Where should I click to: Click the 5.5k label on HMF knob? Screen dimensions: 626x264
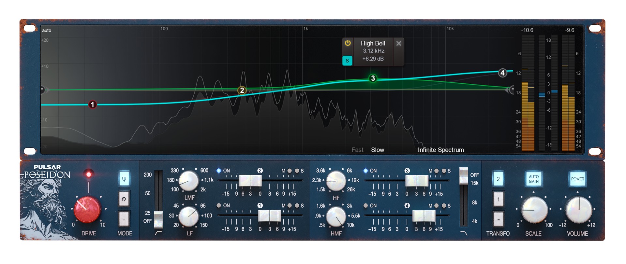356,216
